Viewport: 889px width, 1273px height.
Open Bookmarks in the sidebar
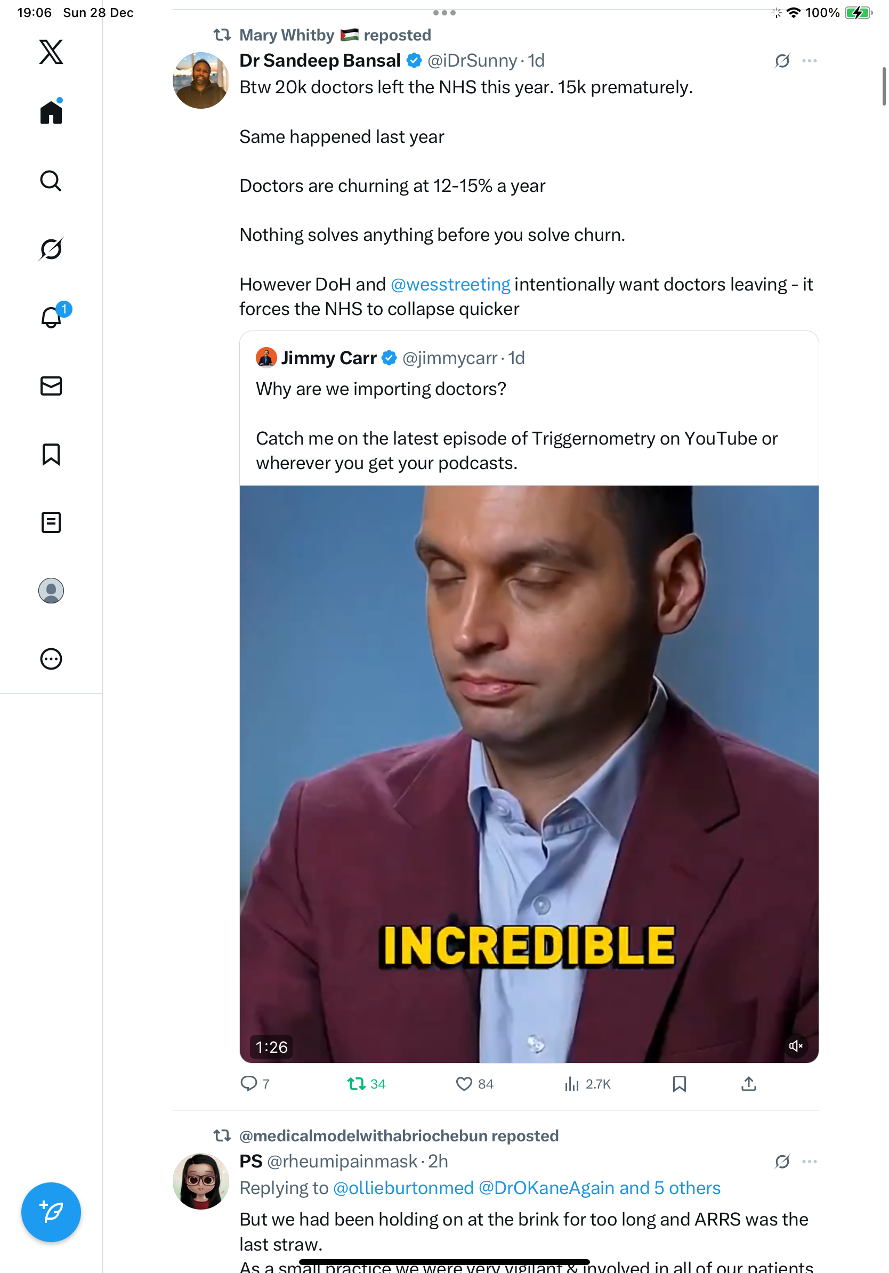point(51,454)
